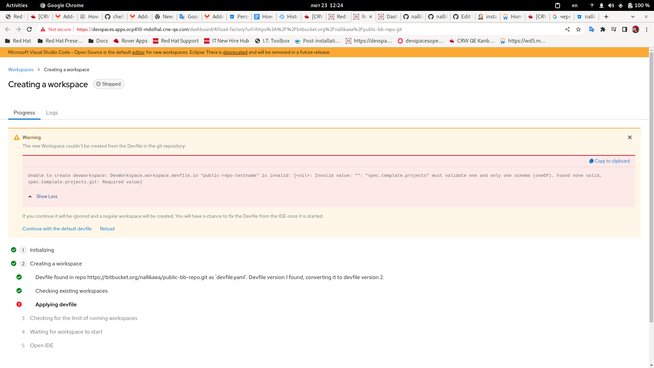
Task: Click the Copy to clipboard icon
Action: tap(591, 161)
